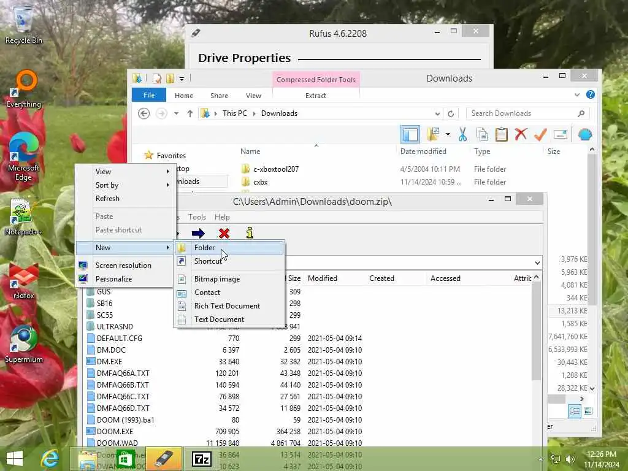Open the View ribbon tab
Image resolution: width=628 pixels, height=471 pixels.
coord(253,96)
